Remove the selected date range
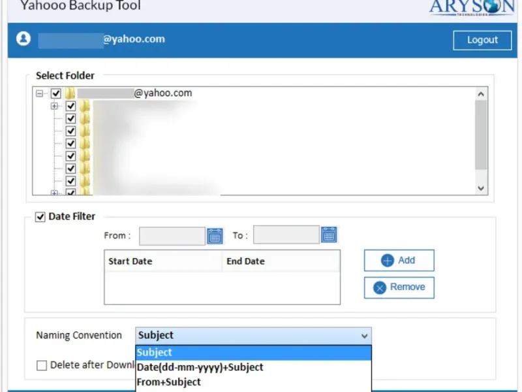Screen dimensions: 522x392 399,287
